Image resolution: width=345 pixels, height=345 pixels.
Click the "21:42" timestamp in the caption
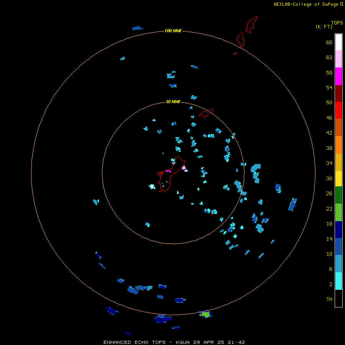point(236,342)
